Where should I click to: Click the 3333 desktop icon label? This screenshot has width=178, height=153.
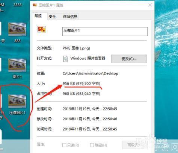[17, 5]
